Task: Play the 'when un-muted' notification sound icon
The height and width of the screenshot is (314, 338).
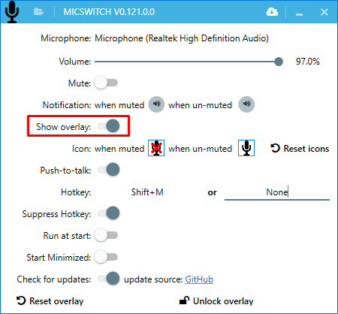Action: [246, 104]
